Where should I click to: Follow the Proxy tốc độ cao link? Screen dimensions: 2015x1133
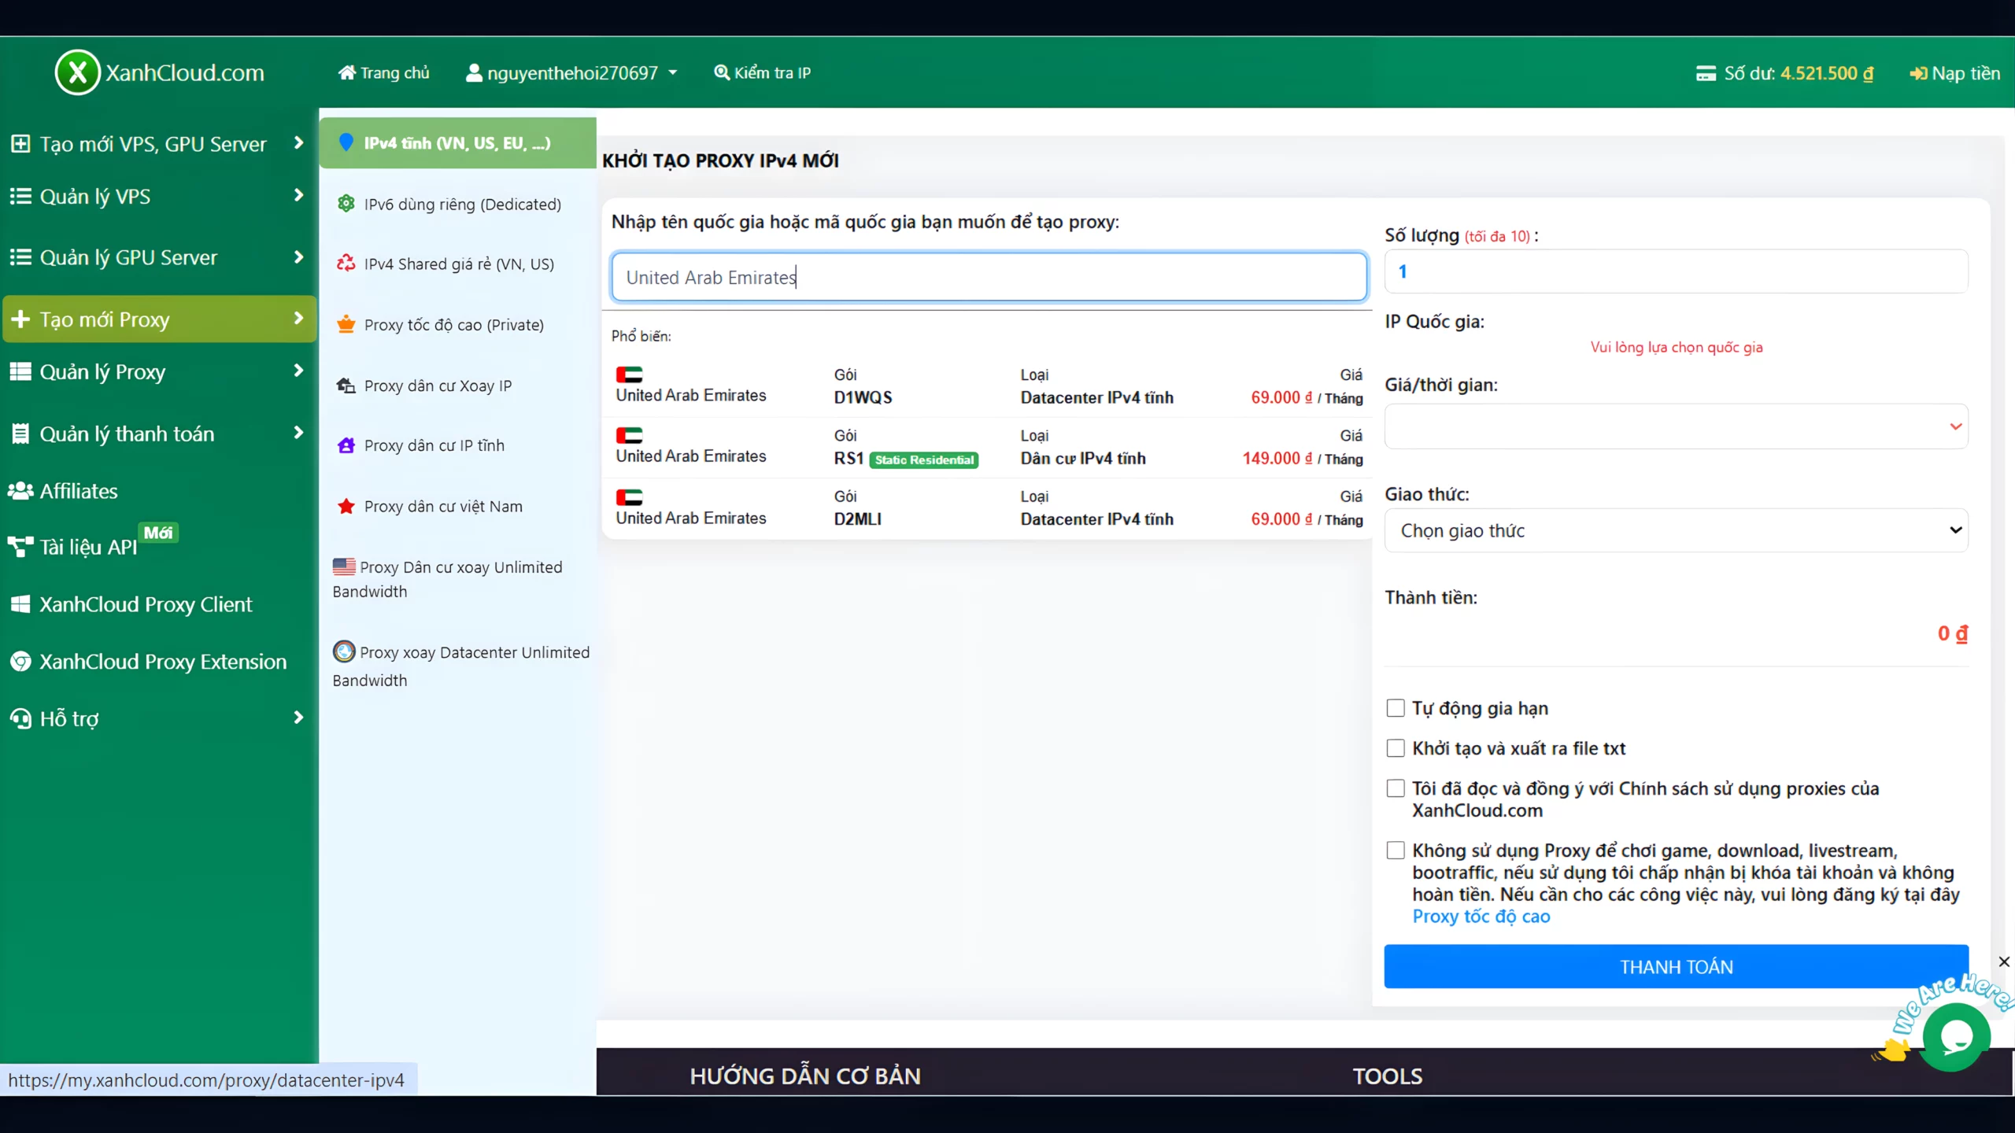[1481, 917]
